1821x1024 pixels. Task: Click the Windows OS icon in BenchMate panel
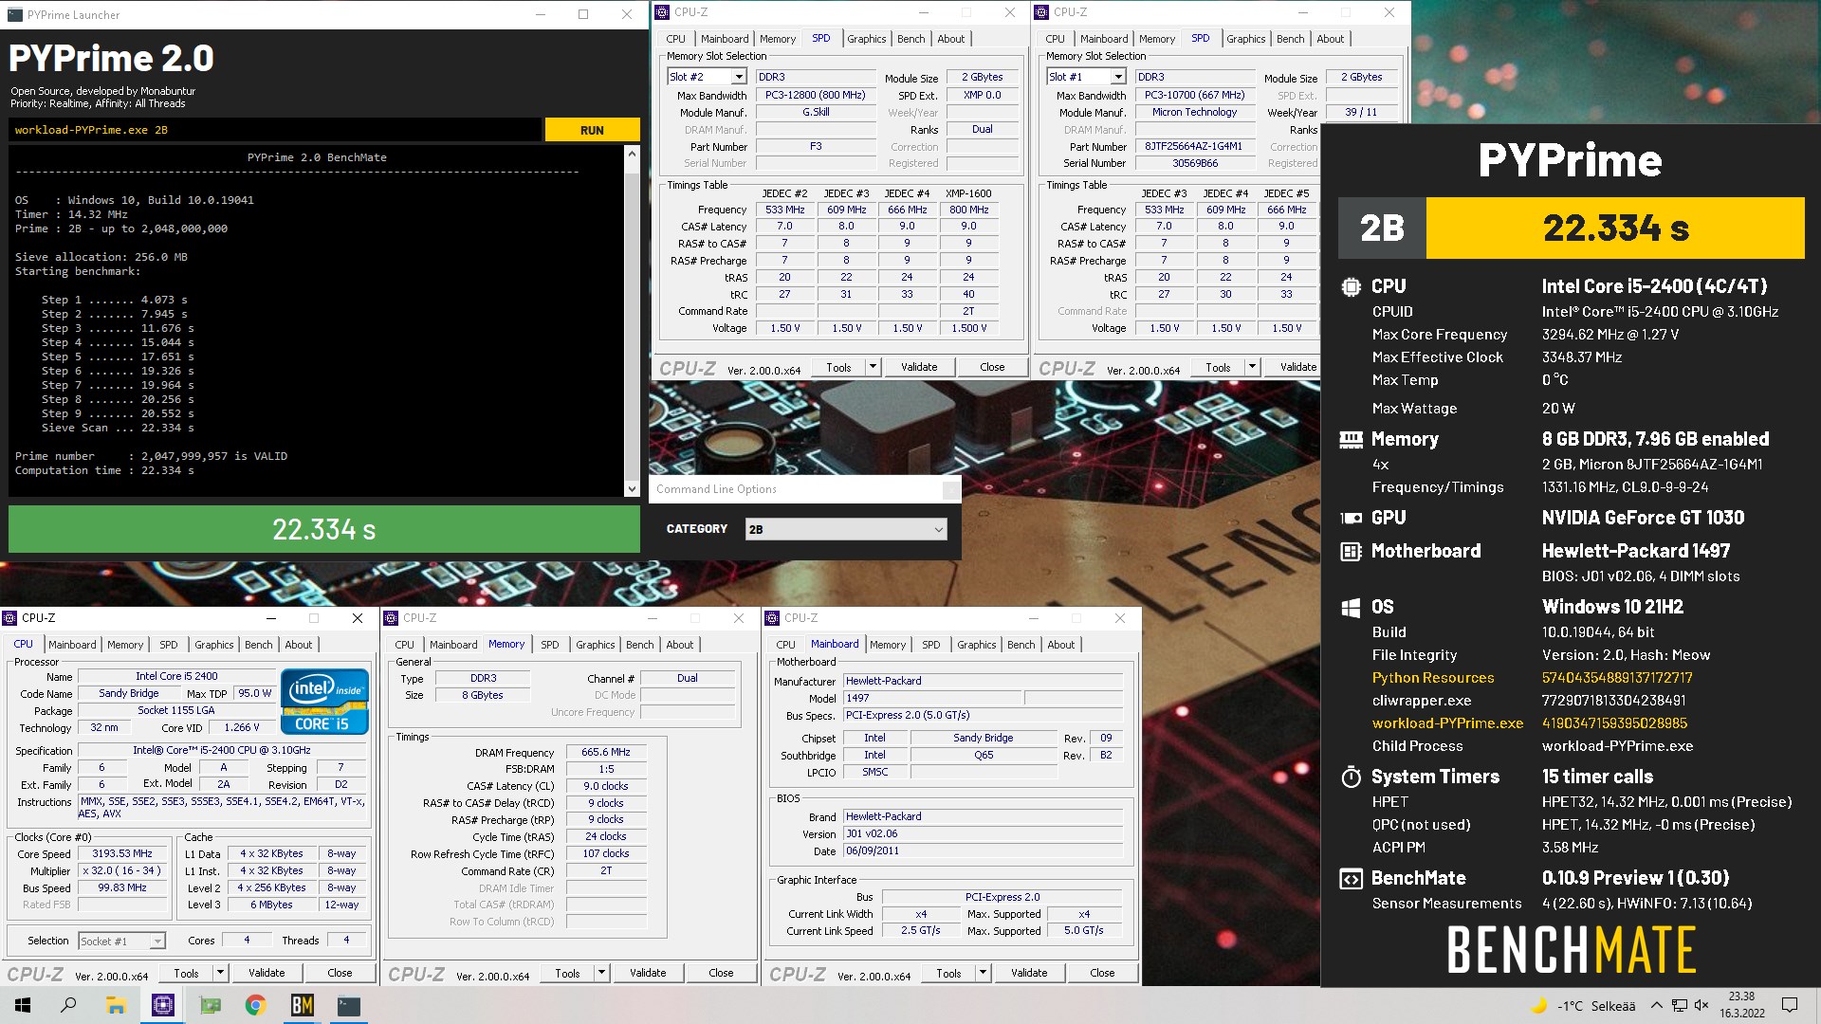click(1351, 607)
